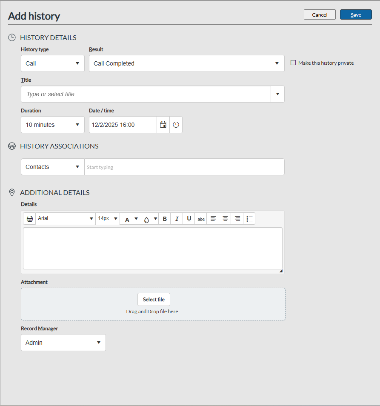Click the font color A icon
The width and height of the screenshot is (380, 406).
pyautogui.click(x=127, y=220)
